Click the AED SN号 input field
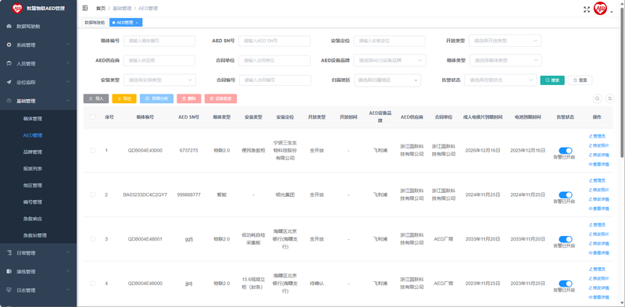This screenshot has height=307, width=625. click(x=274, y=41)
